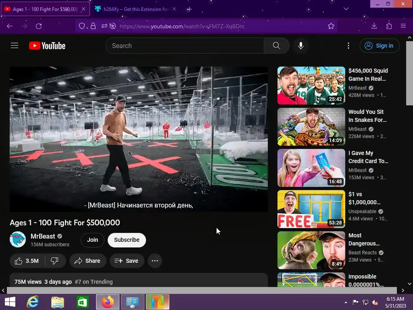413x310 pixels.
Task: Open the $456,000 Squid Game title text
Action: point(368,75)
